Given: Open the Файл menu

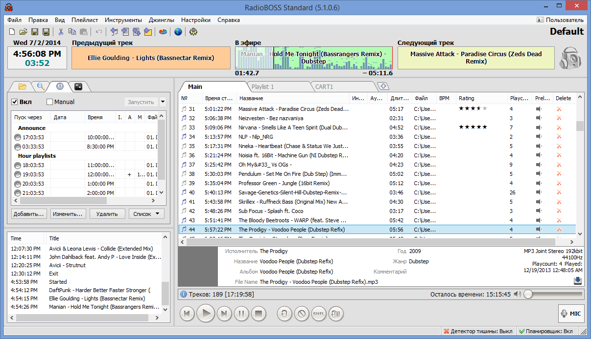Looking at the screenshot, I should [15, 20].
